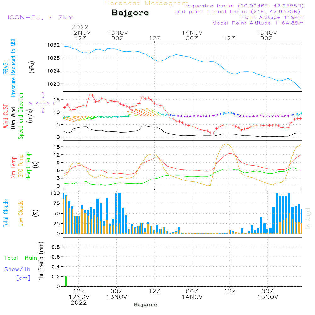This screenshot has height=315, width=315.
Task: Click the '100' cloud percent axis value
Action: click(x=55, y=193)
